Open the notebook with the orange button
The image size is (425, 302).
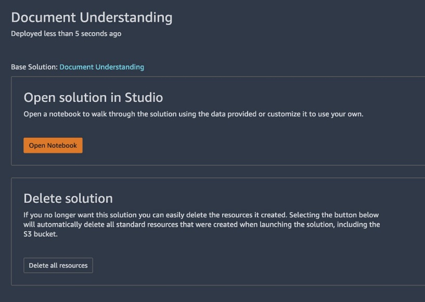[x=53, y=146]
